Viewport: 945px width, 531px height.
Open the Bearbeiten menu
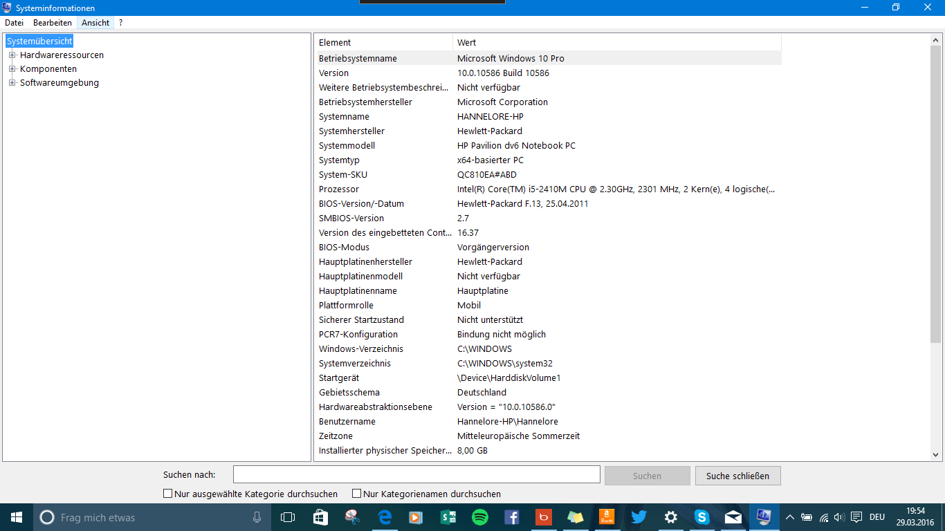(x=53, y=23)
